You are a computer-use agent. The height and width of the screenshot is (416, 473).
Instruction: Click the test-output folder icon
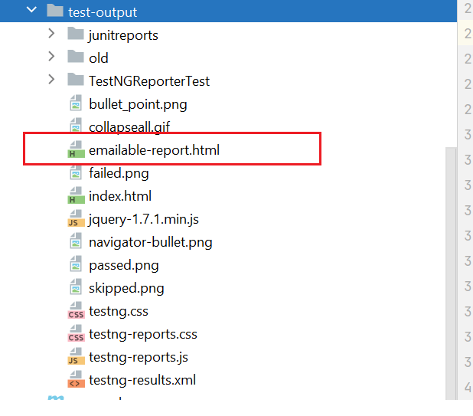pyautogui.click(x=55, y=11)
